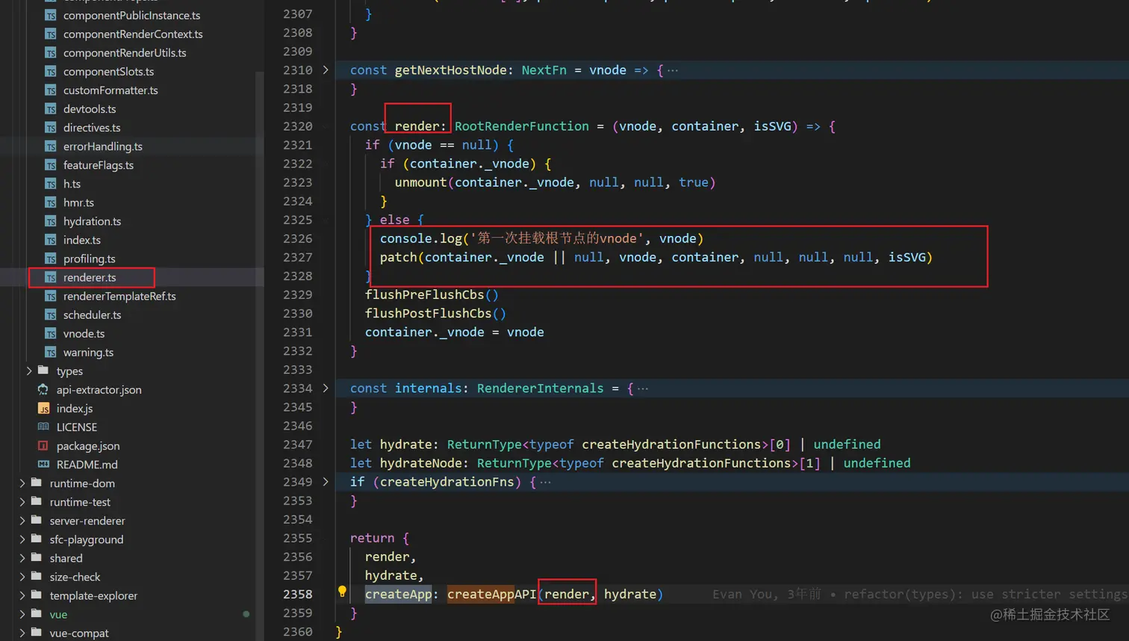Expand runtime-test folder chevron
The width and height of the screenshot is (1129, 641).
(22, 502)
